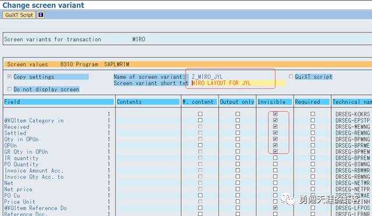Viewport: 372px width, 216px height.
Task: Check Invisible for the PO Quantity row
Action: tap(275, 164)
